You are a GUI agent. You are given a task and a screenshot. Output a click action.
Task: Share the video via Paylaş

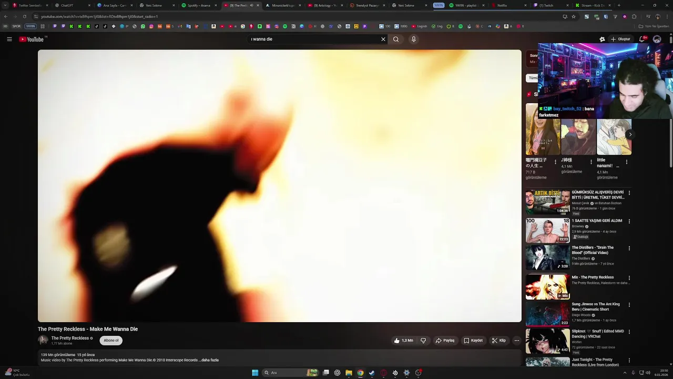[445, 341]
